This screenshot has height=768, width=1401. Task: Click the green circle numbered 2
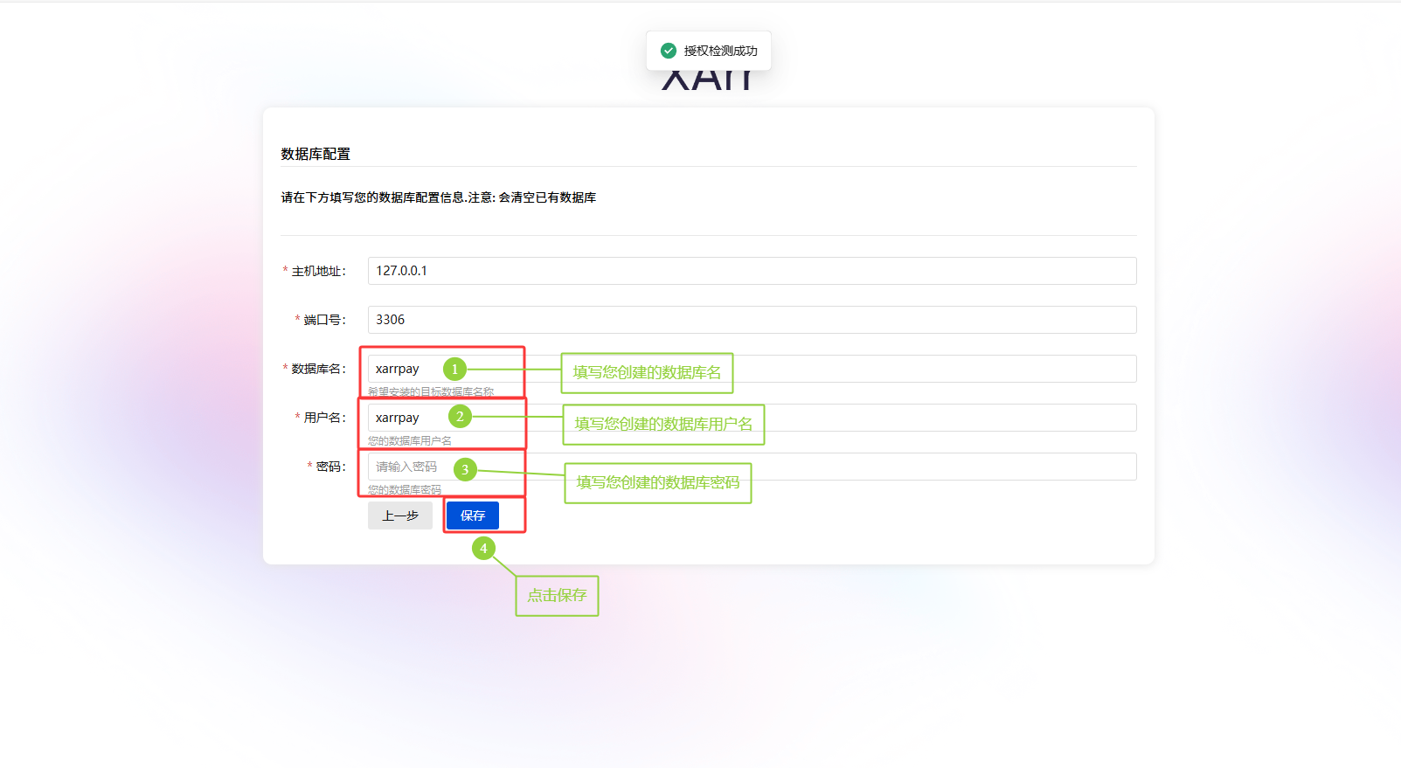(x=460, y=417)
